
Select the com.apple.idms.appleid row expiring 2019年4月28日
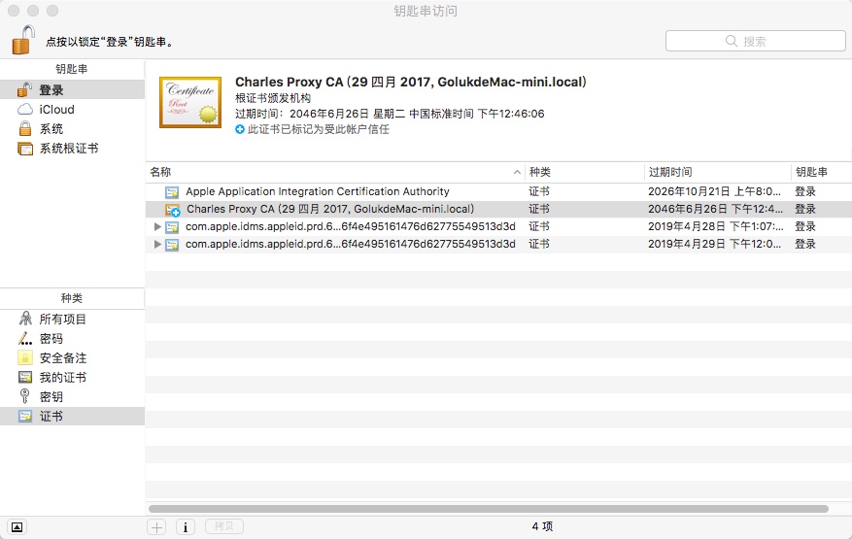tap(498, 226)
